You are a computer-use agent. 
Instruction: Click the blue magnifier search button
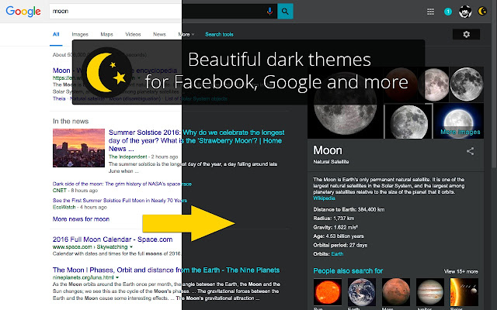pyautogui.click(x=285, y=12)
